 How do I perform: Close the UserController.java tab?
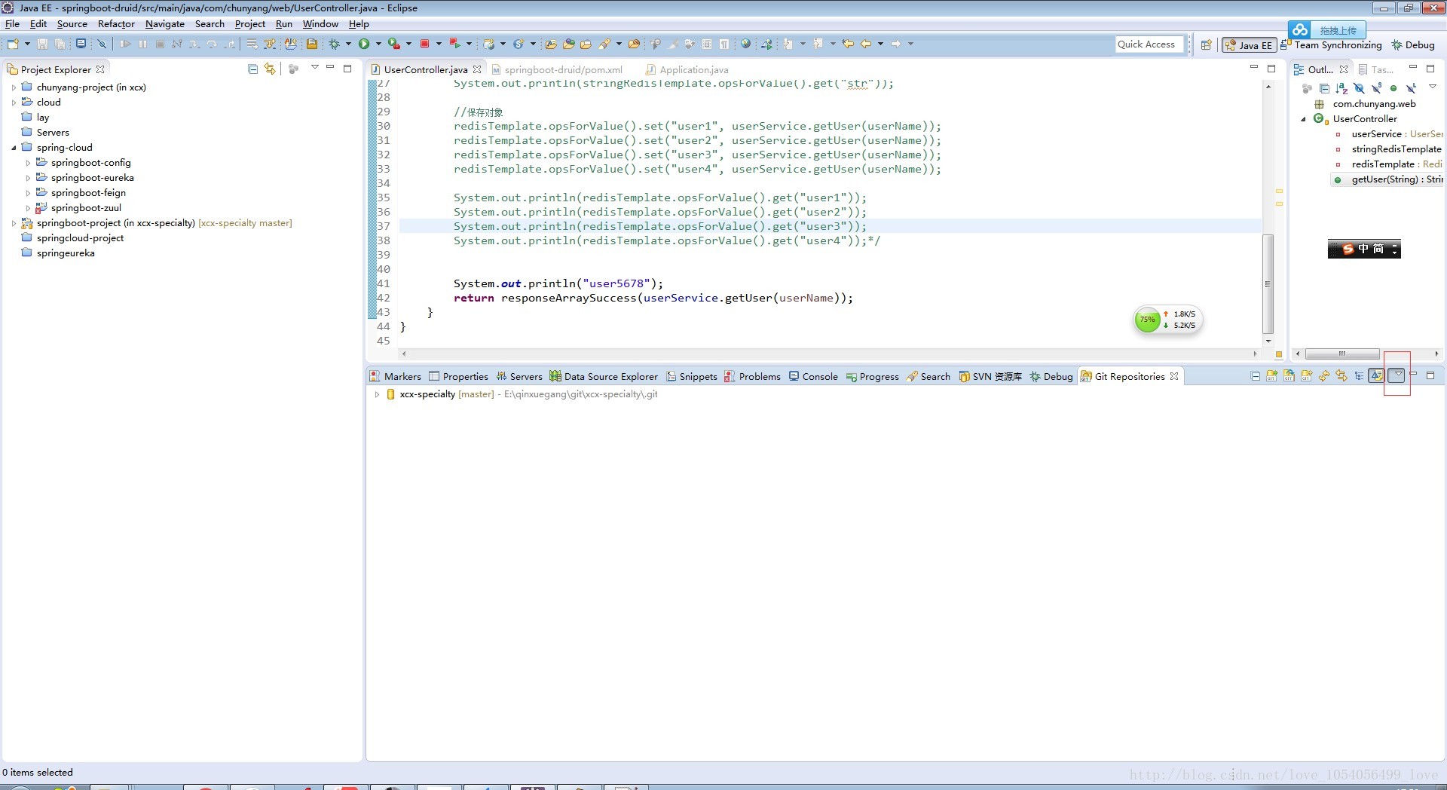click(477, 69)
